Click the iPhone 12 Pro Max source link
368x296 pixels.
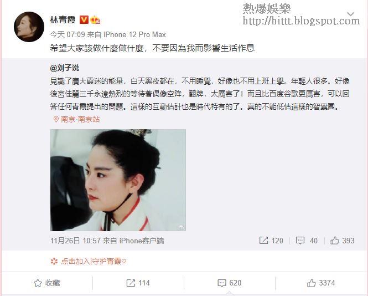pos(134,34)
